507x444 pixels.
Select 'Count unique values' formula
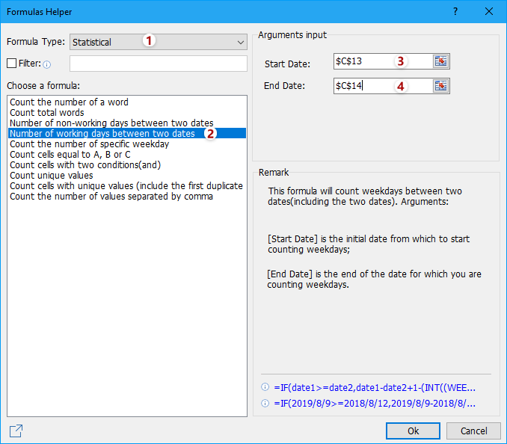(x=52, y=176)
